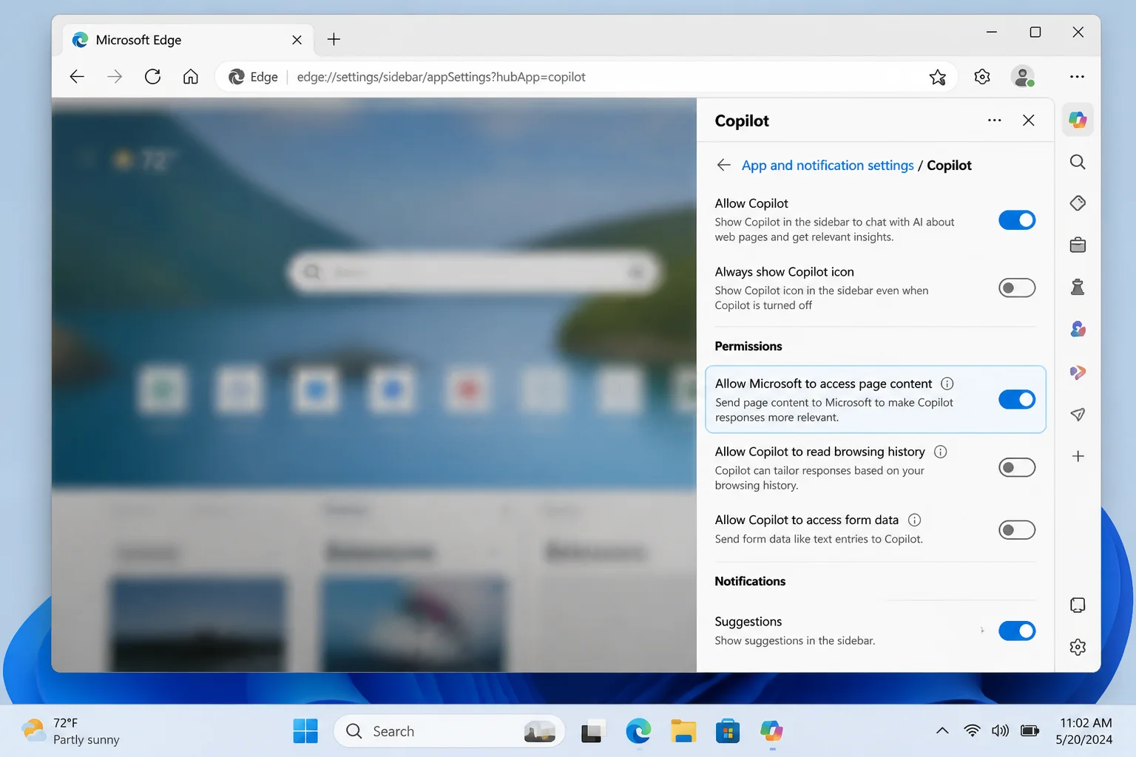Toggle Allow Copilot switch
Image resolution: width=1136 pixels, height=757 pixels.
point(1017,220)
